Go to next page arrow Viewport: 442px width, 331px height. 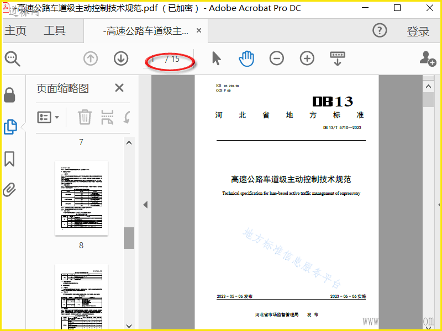pos(121,59)
